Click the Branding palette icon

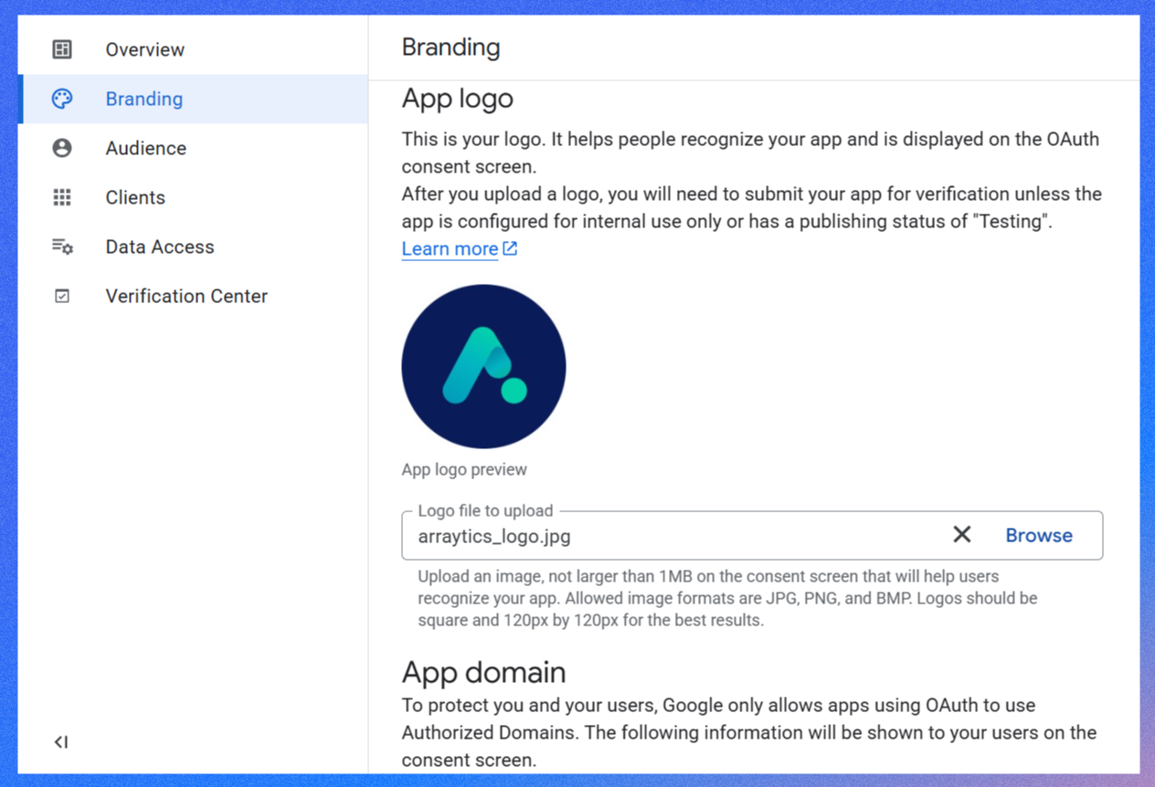click(62, 99)
